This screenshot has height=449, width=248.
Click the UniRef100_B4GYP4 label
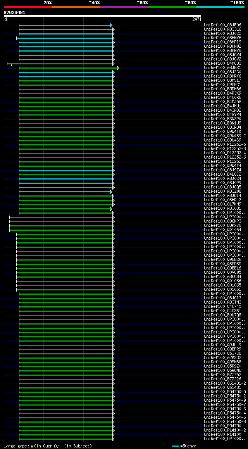click(x=222, y=114)
